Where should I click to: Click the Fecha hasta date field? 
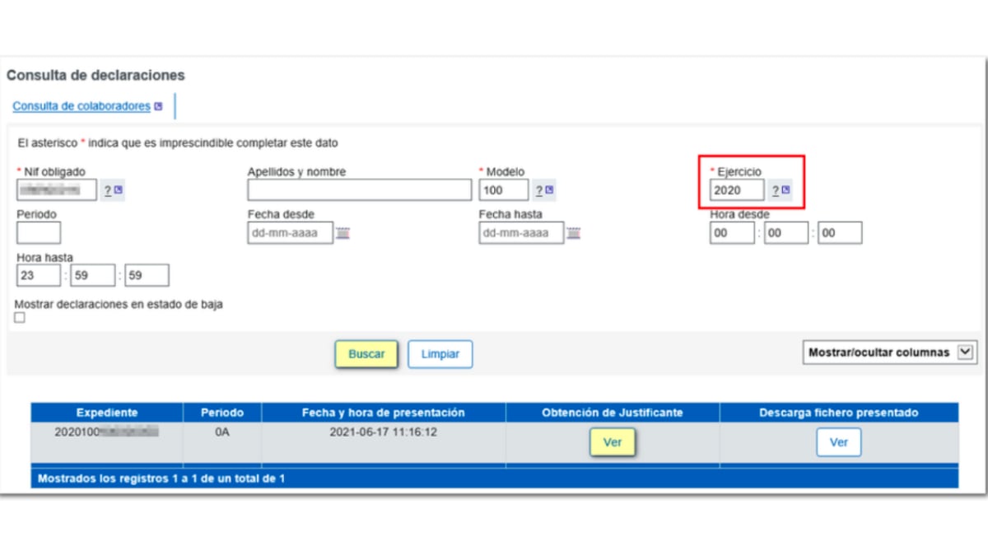pyautogui.click(x=521, y=233)
